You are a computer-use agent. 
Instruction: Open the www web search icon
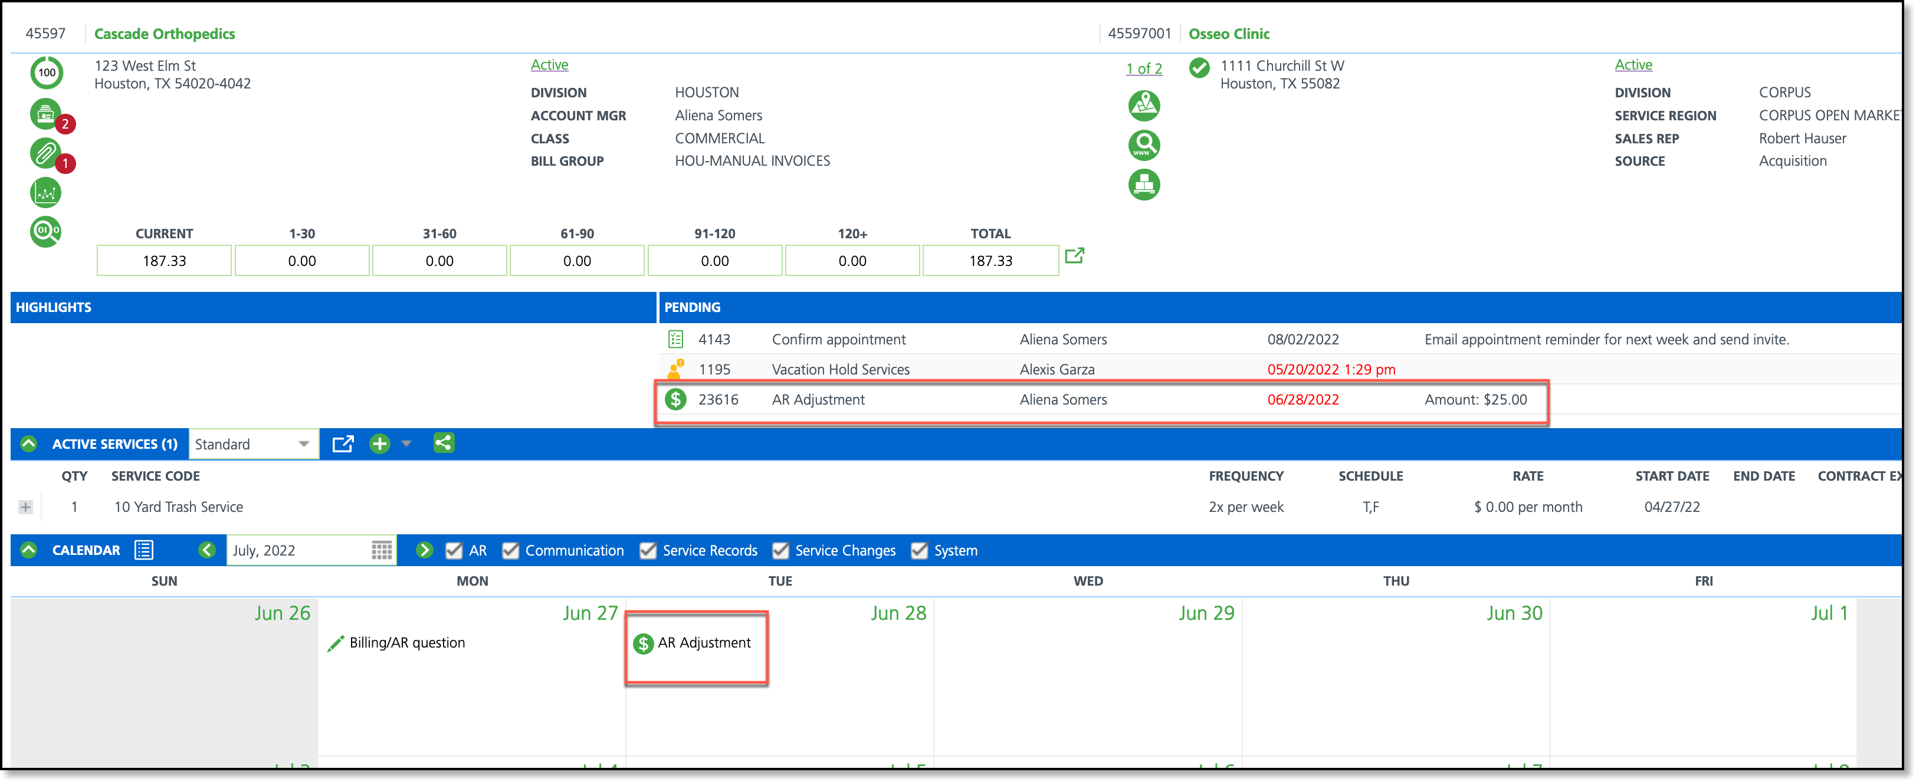[x=1143, y=145]
